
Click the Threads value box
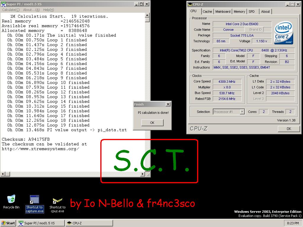point(290,111)
